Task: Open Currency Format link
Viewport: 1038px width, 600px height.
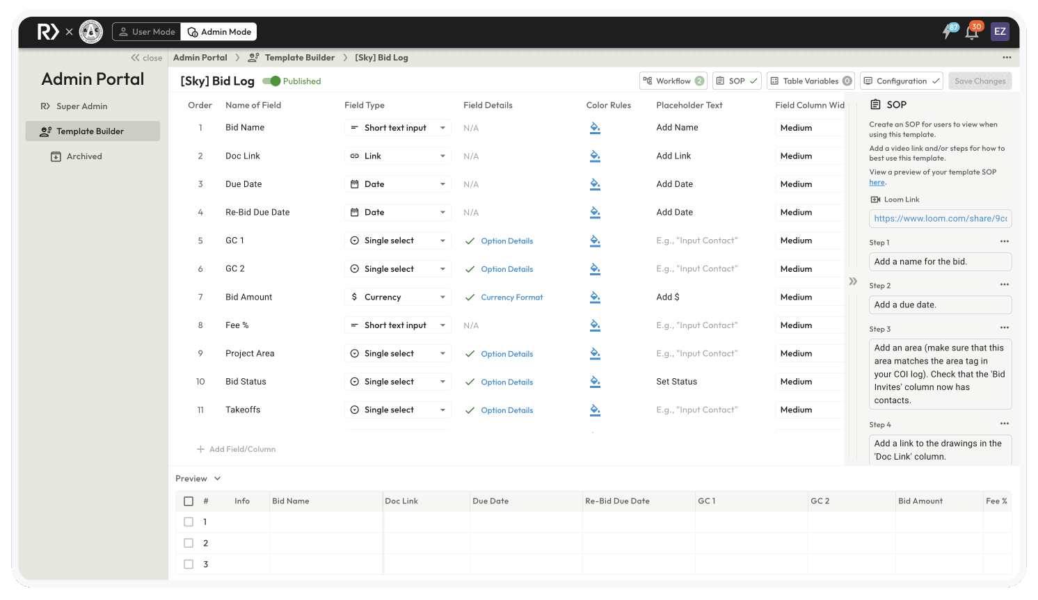Action: pos(511,298)
